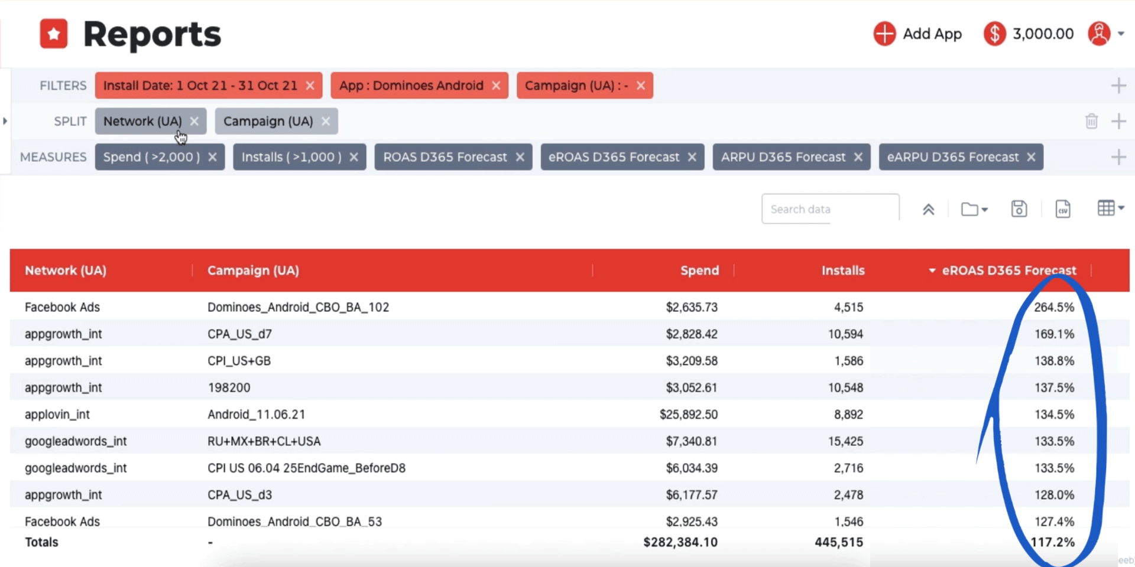
Task: Remove the eROAS D365 Forecast measure
Action: [x=692, y=157]
